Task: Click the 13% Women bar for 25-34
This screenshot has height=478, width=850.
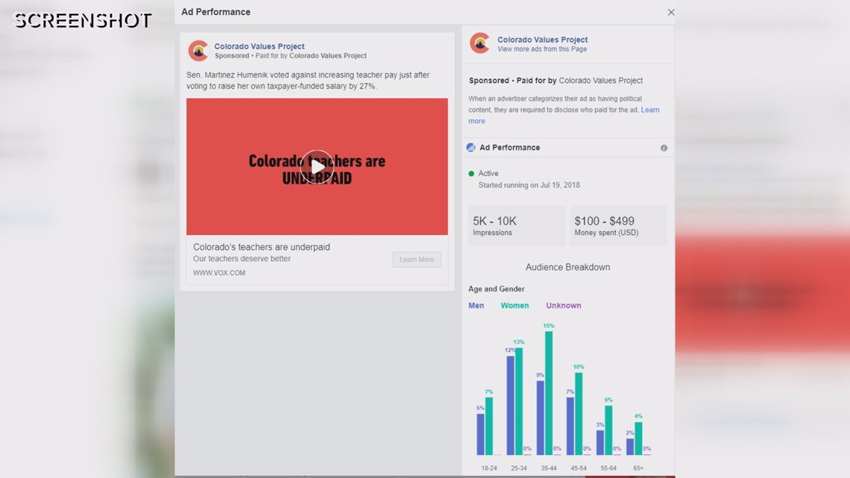Action: pyautogui.click(x=519, y=401)
